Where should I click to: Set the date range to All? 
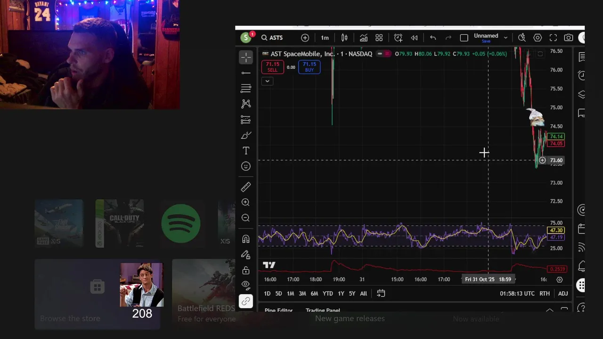coord(363,293)
